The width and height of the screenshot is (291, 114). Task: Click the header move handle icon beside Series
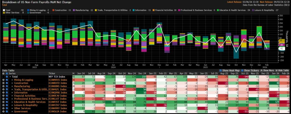click(x=3, y=73)
